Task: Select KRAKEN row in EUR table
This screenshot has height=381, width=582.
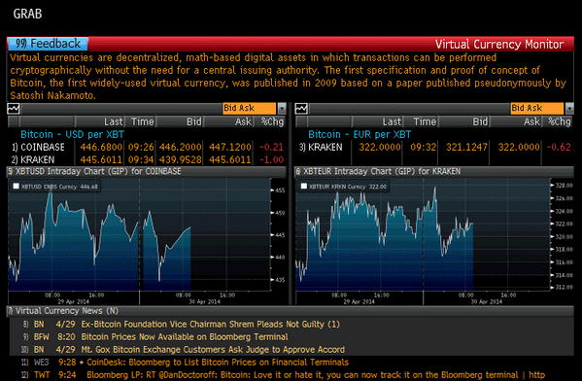Action: pos(434,147)
